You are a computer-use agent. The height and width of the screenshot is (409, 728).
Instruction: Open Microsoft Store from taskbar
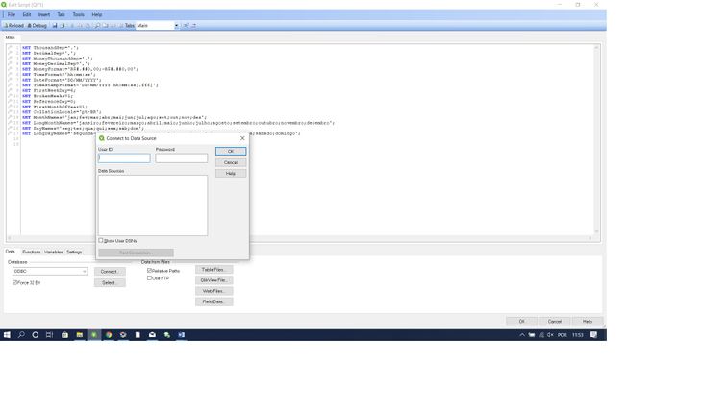64,334
